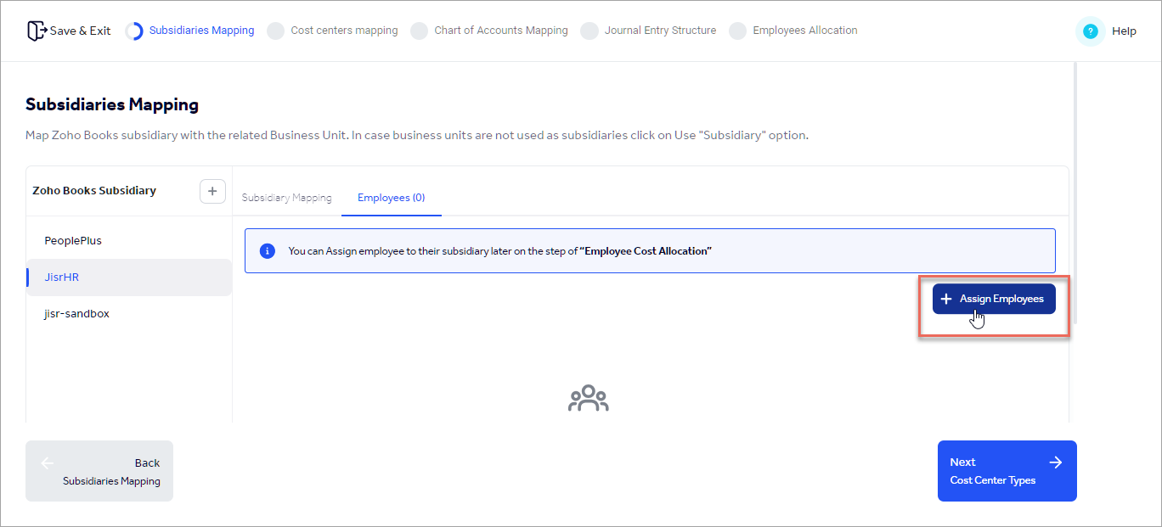Click the Save & Exit exit icon
This screenshot has height=527, width=1162.
pos(36,30)
